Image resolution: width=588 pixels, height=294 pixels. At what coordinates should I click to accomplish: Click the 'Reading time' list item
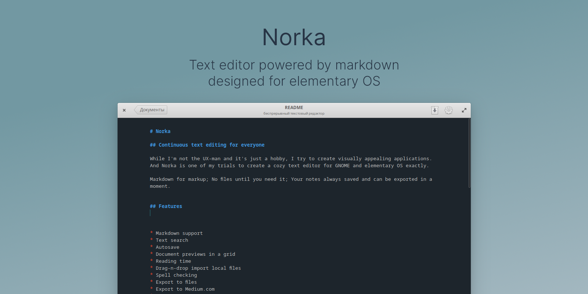coord(171,261)
